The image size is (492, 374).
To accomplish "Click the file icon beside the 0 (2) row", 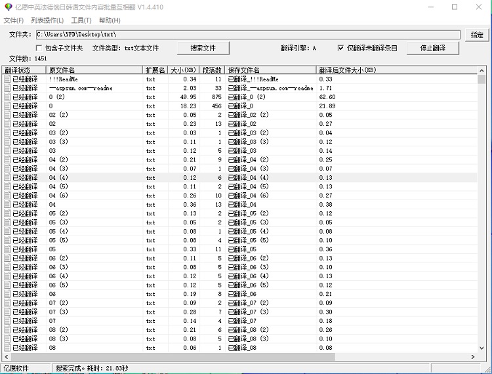I will [x=7, y=97].
